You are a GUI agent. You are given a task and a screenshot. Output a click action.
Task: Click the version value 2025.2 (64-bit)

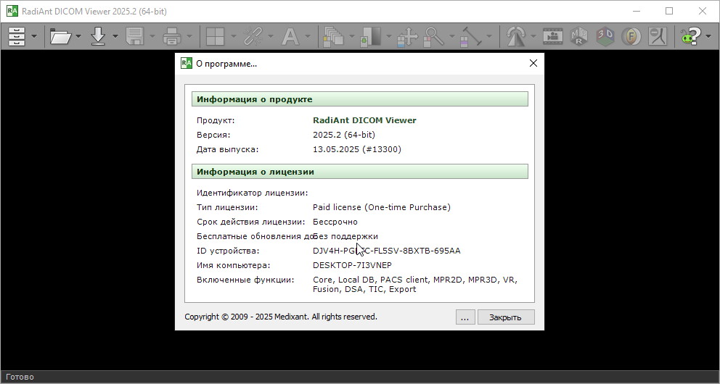pos(344,135)
